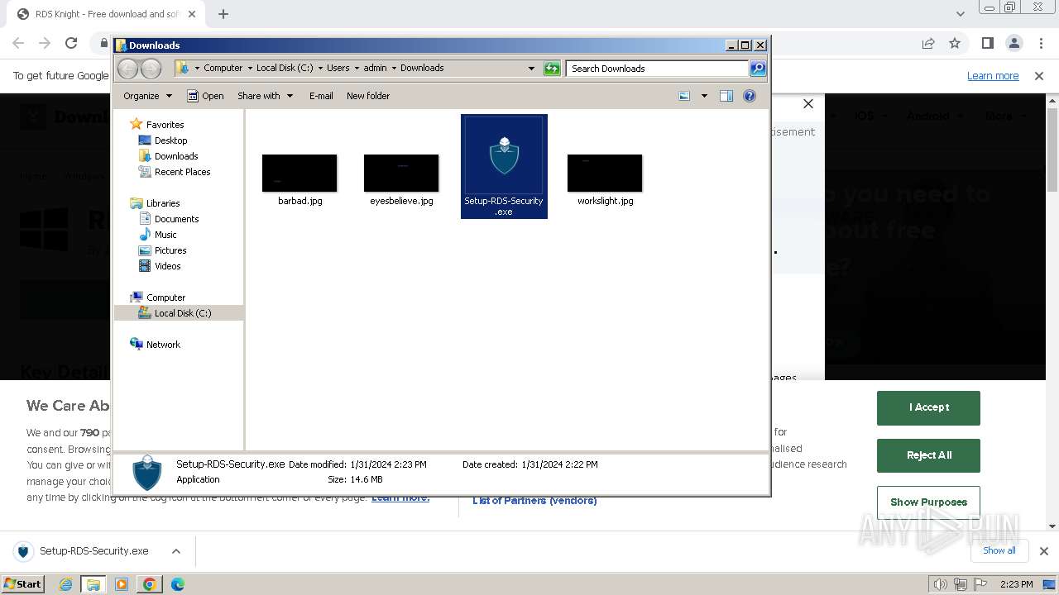Select Libraries in the navigation pane

(163, 203)
